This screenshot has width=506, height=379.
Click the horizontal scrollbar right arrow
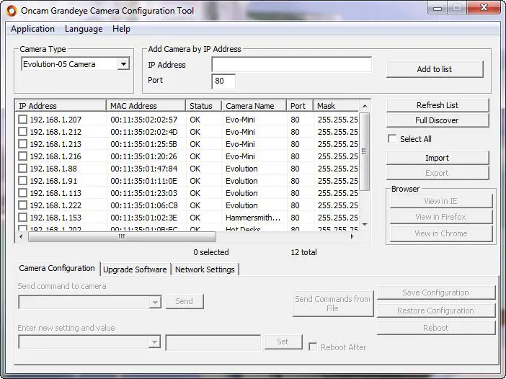pos(352,236)
